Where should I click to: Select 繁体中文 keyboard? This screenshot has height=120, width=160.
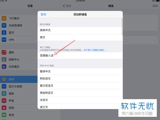(80, 71)
